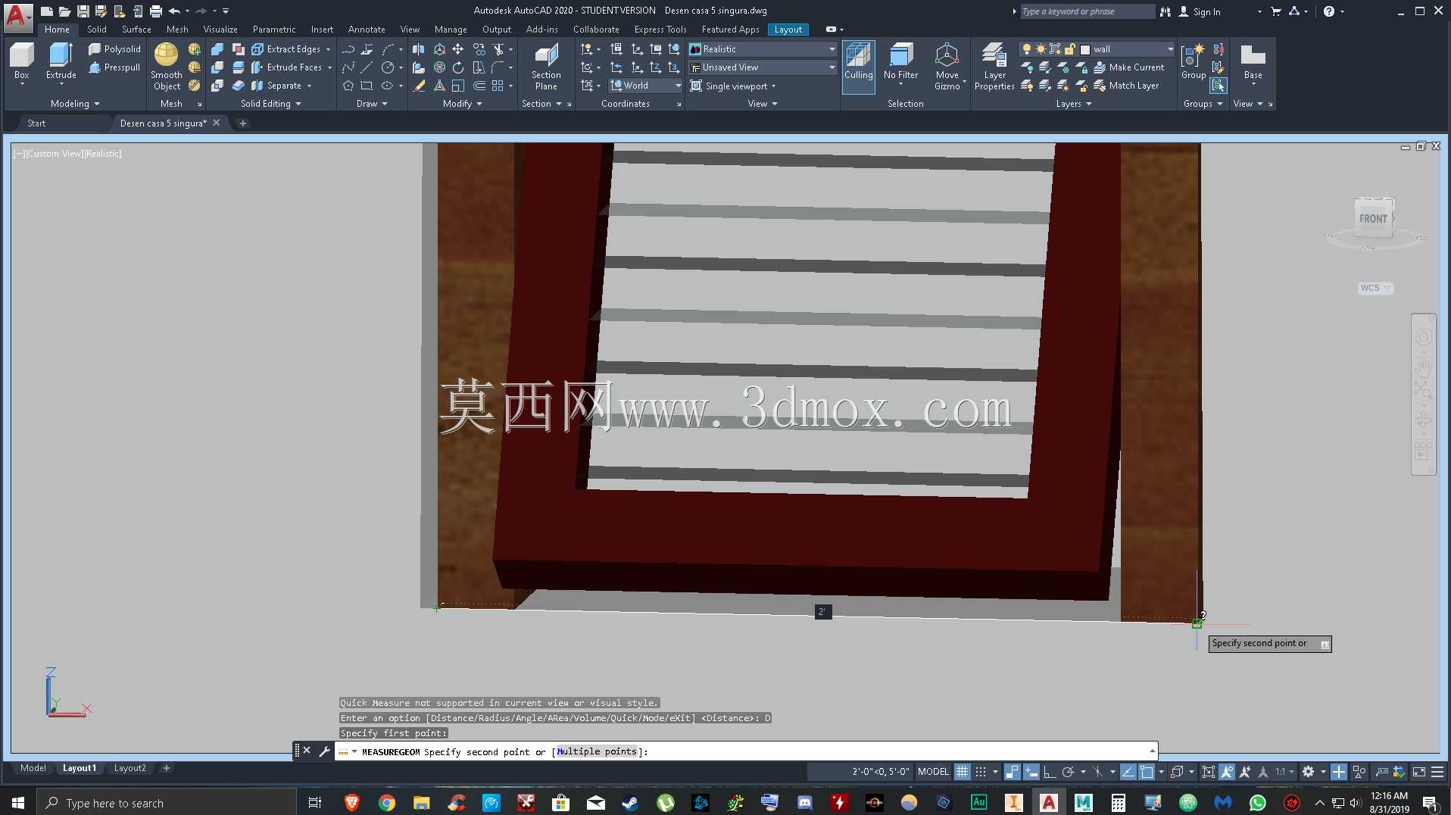
Task: Select Multiple points command option
Action: 597,751
